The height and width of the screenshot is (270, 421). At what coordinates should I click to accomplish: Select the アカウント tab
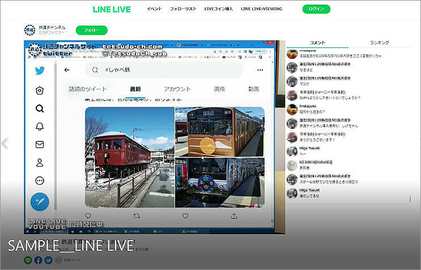177,89
